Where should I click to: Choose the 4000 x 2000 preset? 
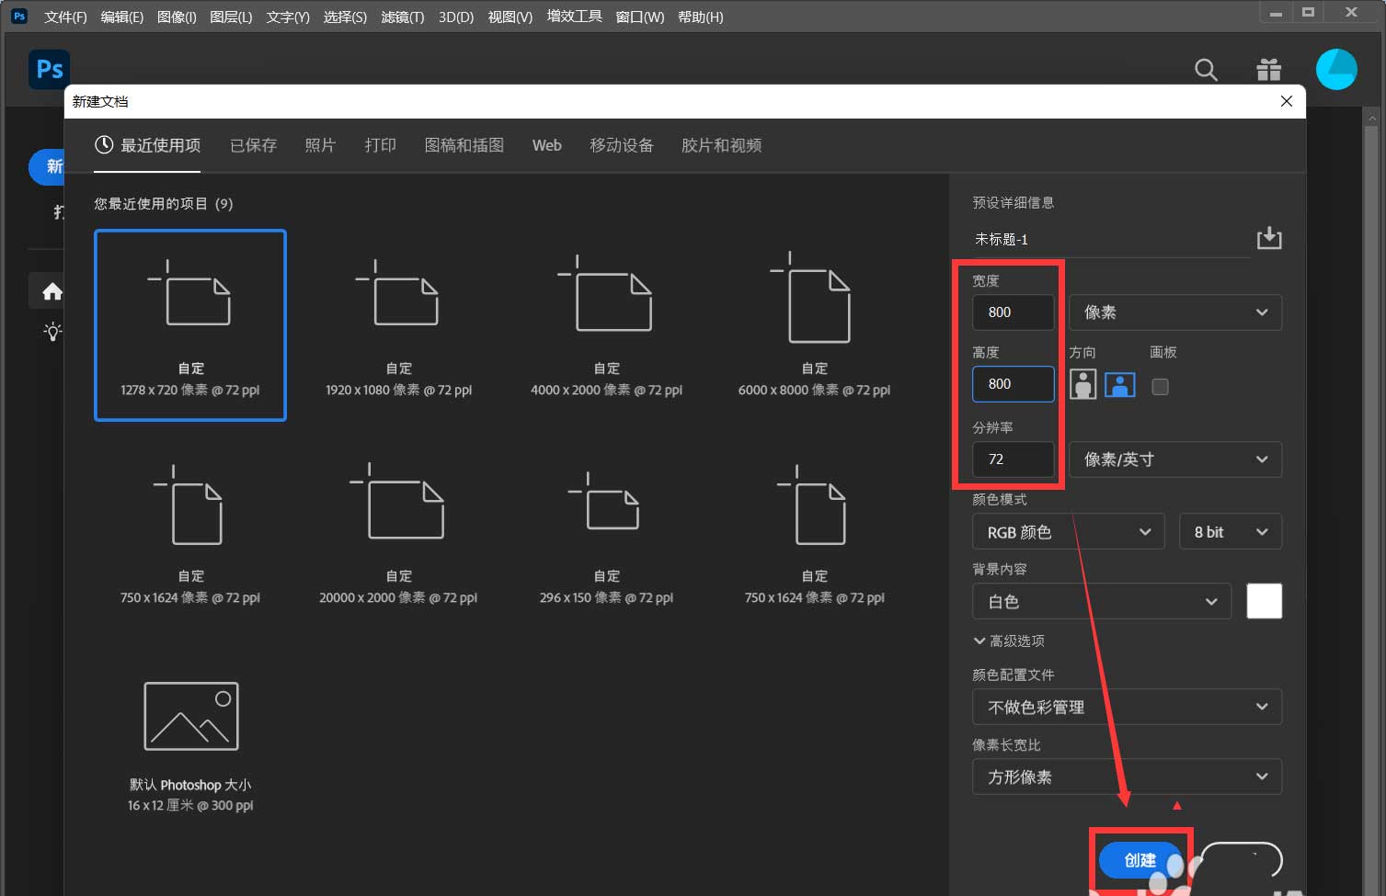606,325
